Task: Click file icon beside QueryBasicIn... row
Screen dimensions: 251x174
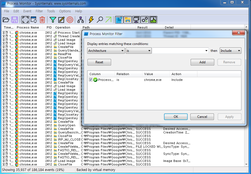Action: pyautogui.click(x=55, y=132)
